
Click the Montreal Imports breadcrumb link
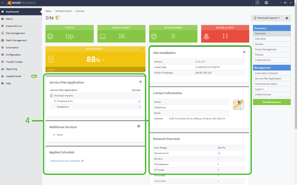pyautogui.click(x=63, y=11)
